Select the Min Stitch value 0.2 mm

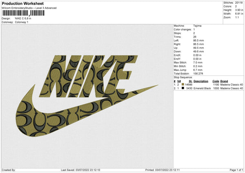198,67
